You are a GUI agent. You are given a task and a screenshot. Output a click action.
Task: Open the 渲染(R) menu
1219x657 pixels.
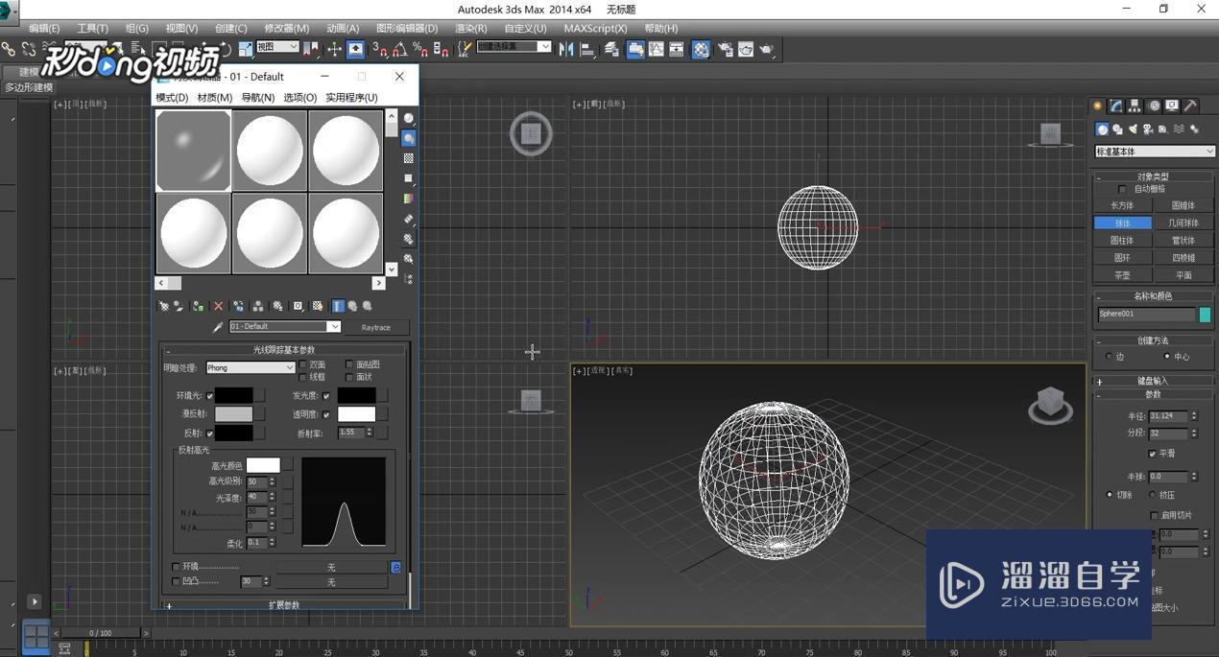coord(467,28)
